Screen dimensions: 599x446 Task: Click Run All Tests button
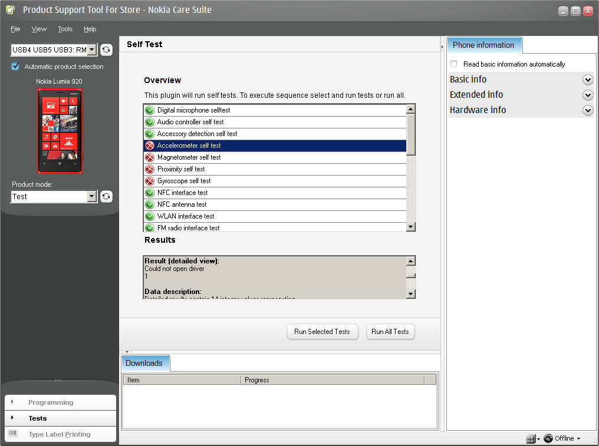(x=390, y=332)
